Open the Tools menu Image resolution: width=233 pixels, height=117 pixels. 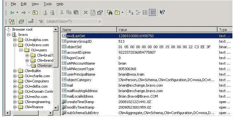[48, 4]
